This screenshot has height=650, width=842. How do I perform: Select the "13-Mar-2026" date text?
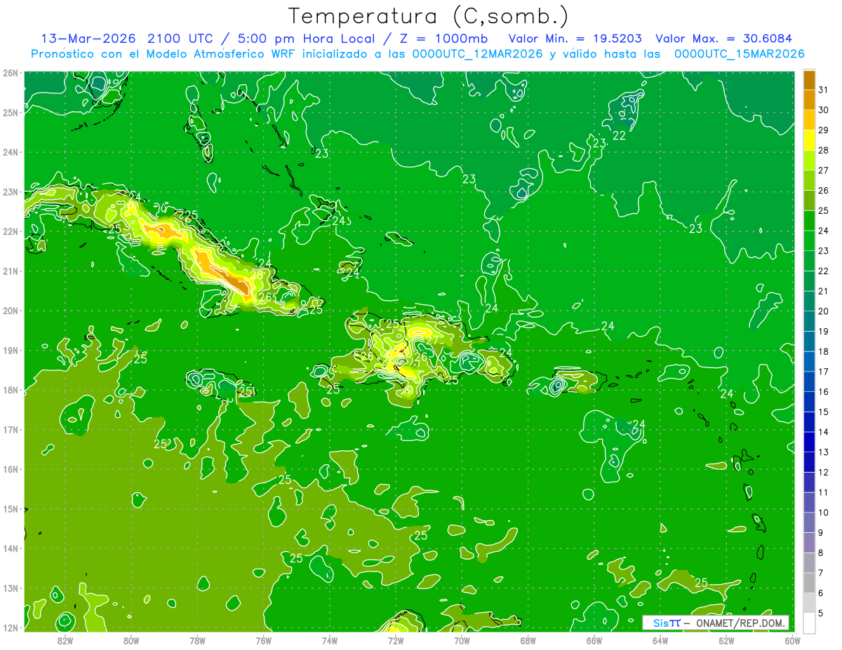[x=88, y=39]
